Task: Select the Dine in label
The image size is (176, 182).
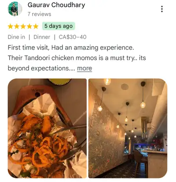Action: pyautogui.click(x=16, y=37)
